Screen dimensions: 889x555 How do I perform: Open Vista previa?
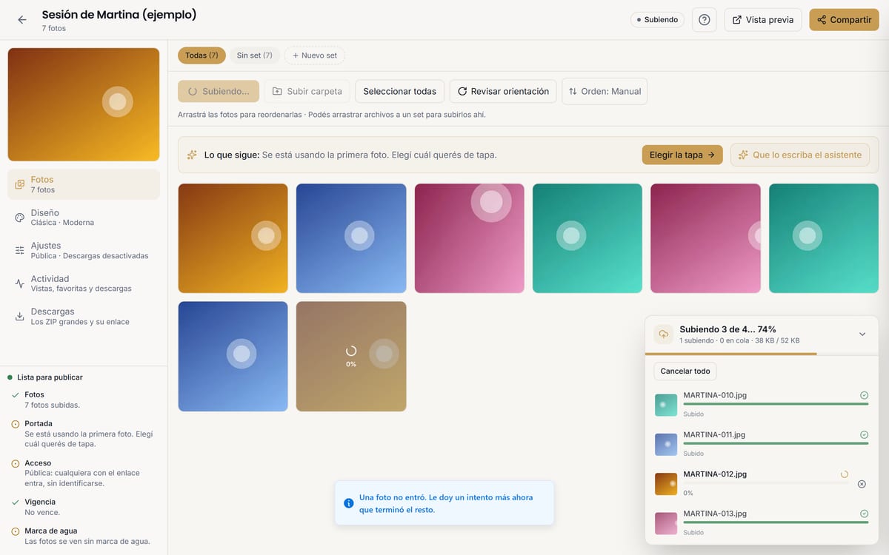click(763, 20)
